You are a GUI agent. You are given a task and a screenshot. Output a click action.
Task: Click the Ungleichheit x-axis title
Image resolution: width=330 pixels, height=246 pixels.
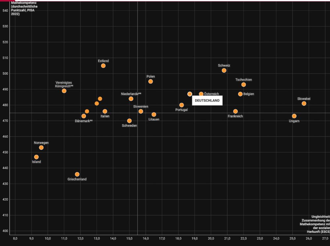coord(315,224)
